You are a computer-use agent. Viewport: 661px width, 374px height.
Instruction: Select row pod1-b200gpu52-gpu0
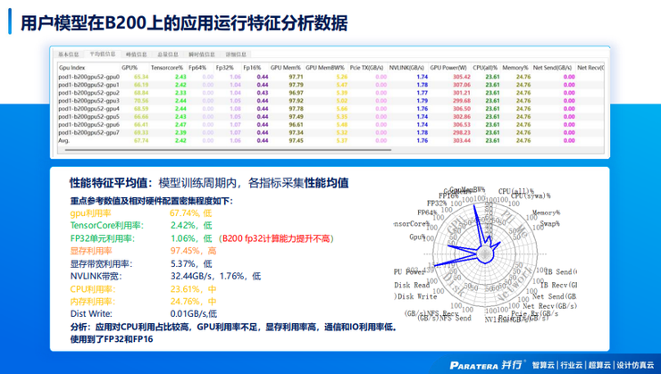click(330, 77)
